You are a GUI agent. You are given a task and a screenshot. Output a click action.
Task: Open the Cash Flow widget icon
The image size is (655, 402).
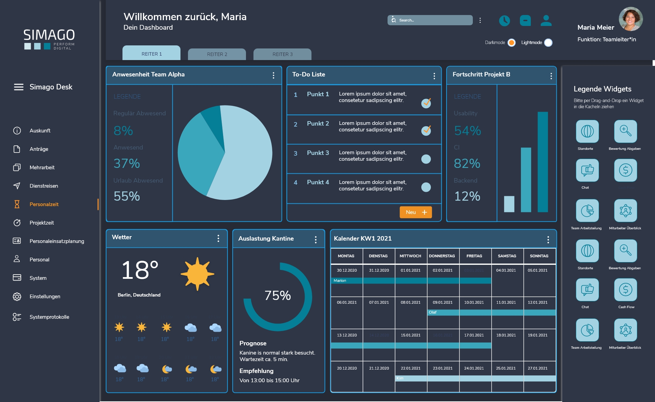(x=625, y=290)
